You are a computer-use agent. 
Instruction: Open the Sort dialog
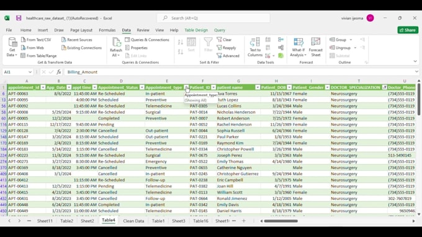click(191, 45)
